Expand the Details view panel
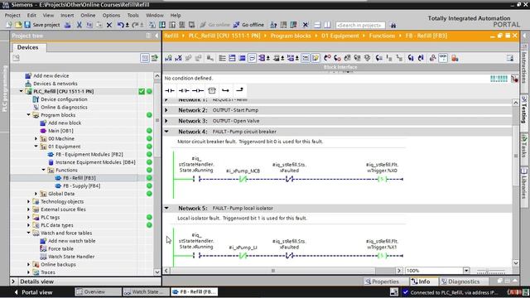The height and width of the screenshot is (298, 530). coord(13,281)
